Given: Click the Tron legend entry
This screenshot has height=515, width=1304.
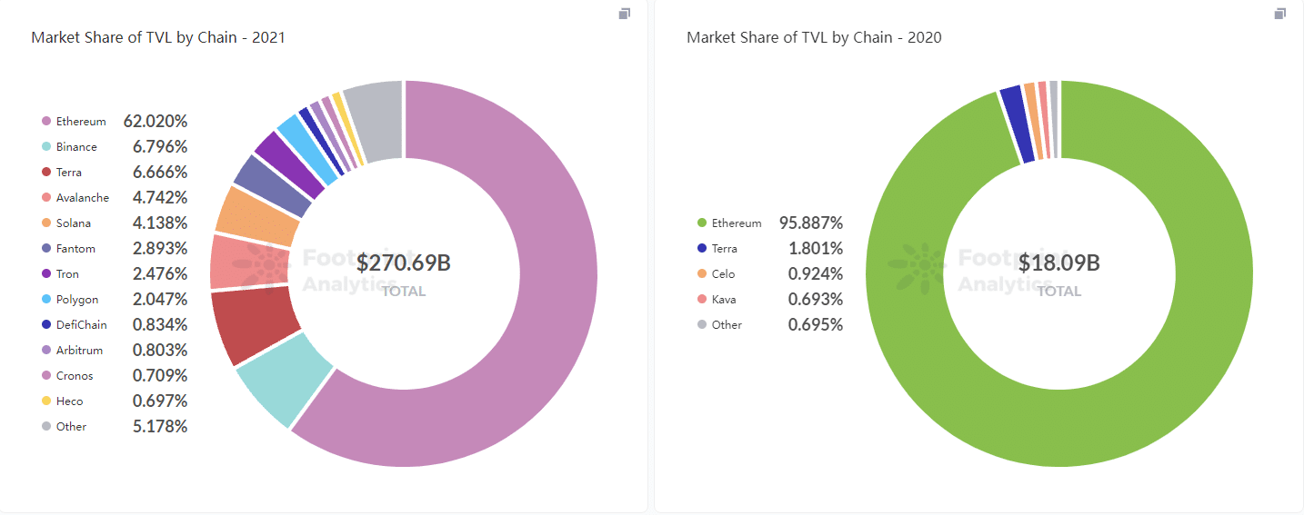Looking at the screenshot, I should 67,274.
